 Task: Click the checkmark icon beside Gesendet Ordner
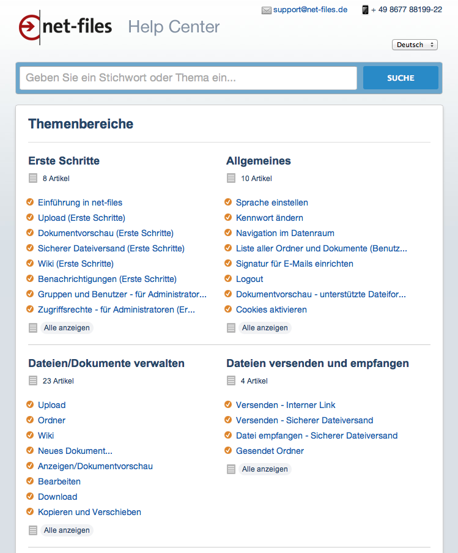point(228,450)
